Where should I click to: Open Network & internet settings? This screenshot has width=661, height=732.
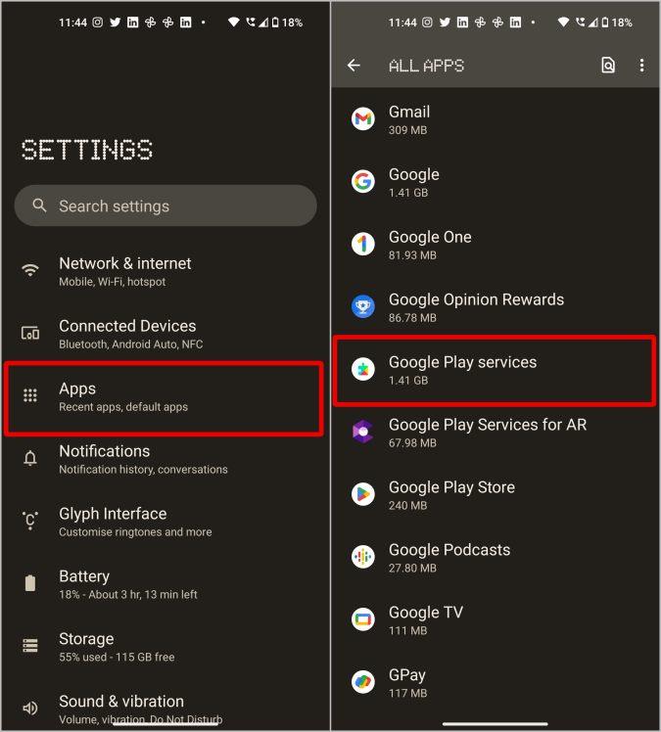pyautogui.click(x=165, y=272)
